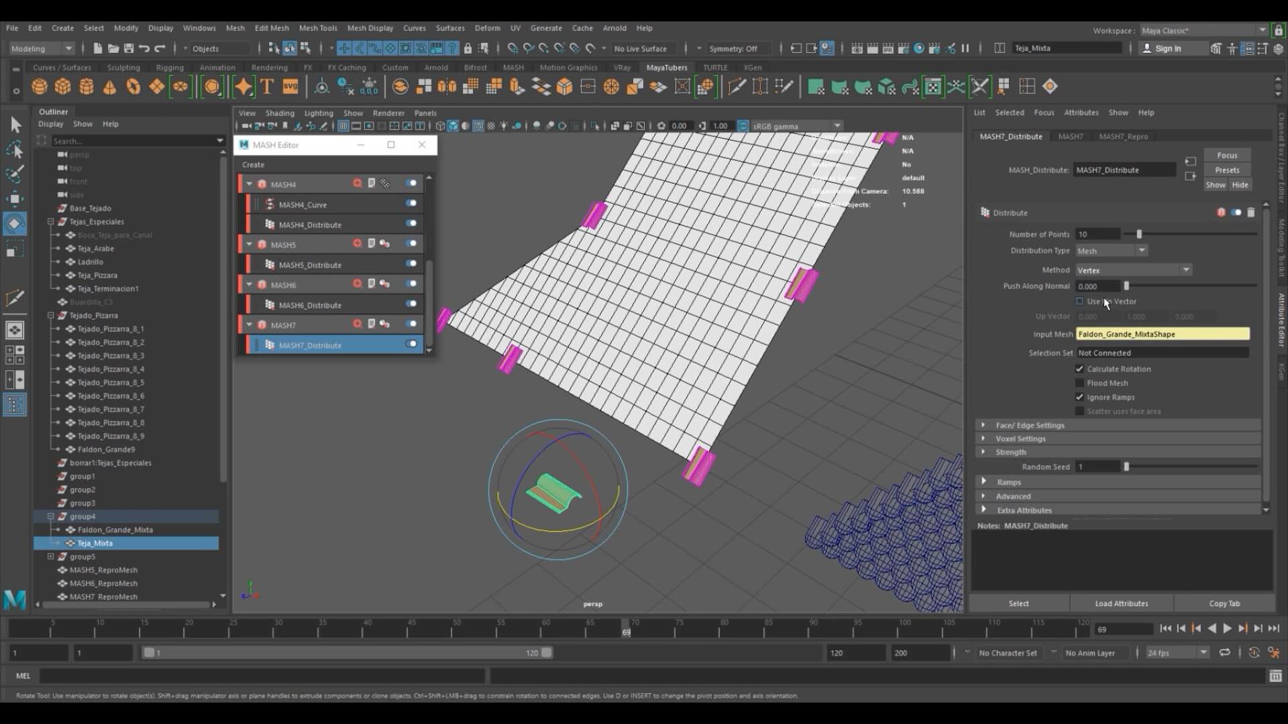Enable the Flood Mesh checkbox
The width and height of the screenshot is (1288, 724).
pyautogui.click(x=1079, y=383)
